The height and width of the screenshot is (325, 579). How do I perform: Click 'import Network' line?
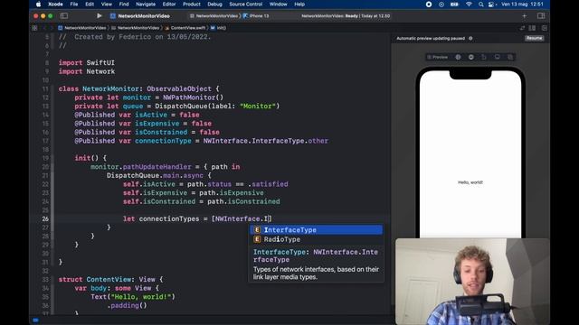(x=87, y=71)
